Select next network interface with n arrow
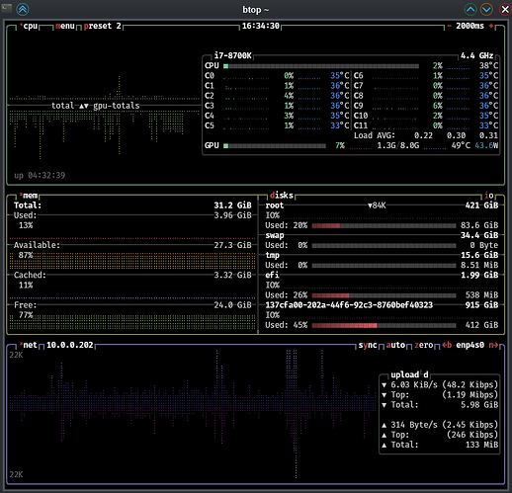 click(x=493, y=345)
